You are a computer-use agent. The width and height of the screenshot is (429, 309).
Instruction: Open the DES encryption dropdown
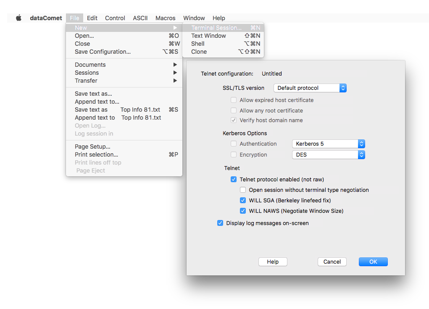pos(328,155)
